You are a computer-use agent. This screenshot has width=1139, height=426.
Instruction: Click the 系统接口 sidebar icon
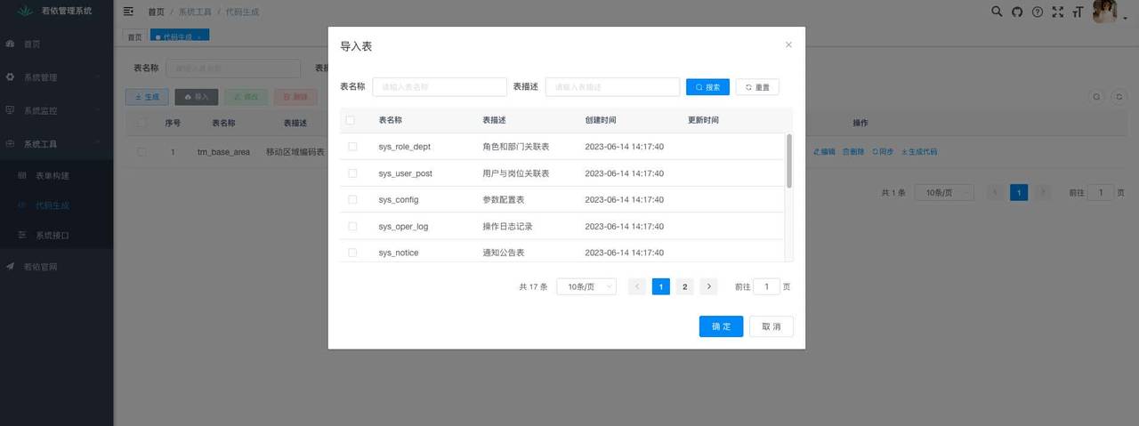click(23, 235)
